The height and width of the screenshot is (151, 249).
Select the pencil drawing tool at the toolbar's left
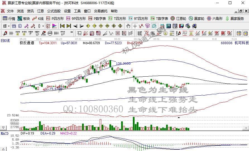pos(5,33)
